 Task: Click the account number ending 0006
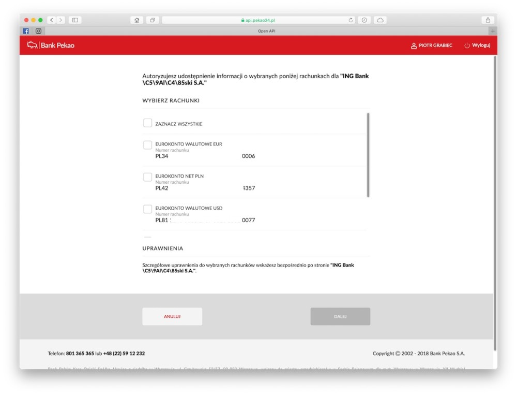[205, 156]
